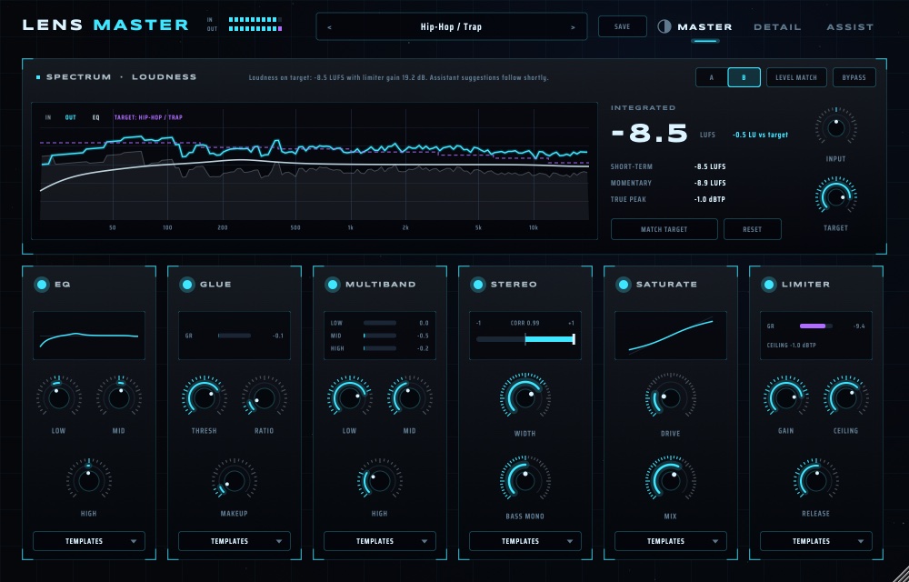Click the Reset button

point(752,229)
